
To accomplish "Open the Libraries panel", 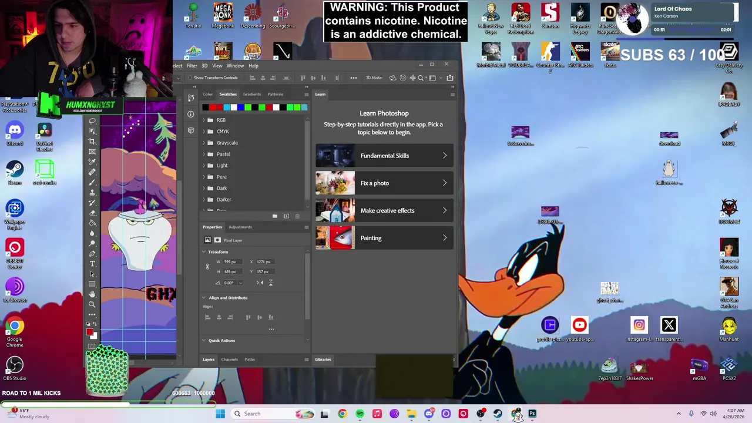I will click(x=323, y=360).
